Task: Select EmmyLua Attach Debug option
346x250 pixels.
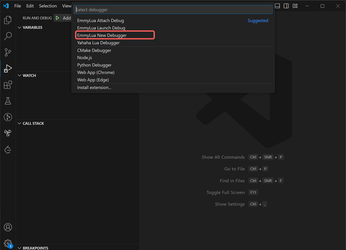Action: 173,21
